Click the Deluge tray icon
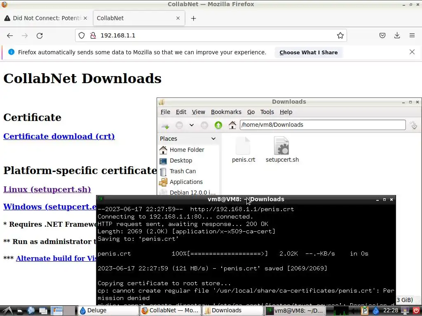The width and height of the screenshot is (422, 316). pyautogui.click(x=376, y=311)
